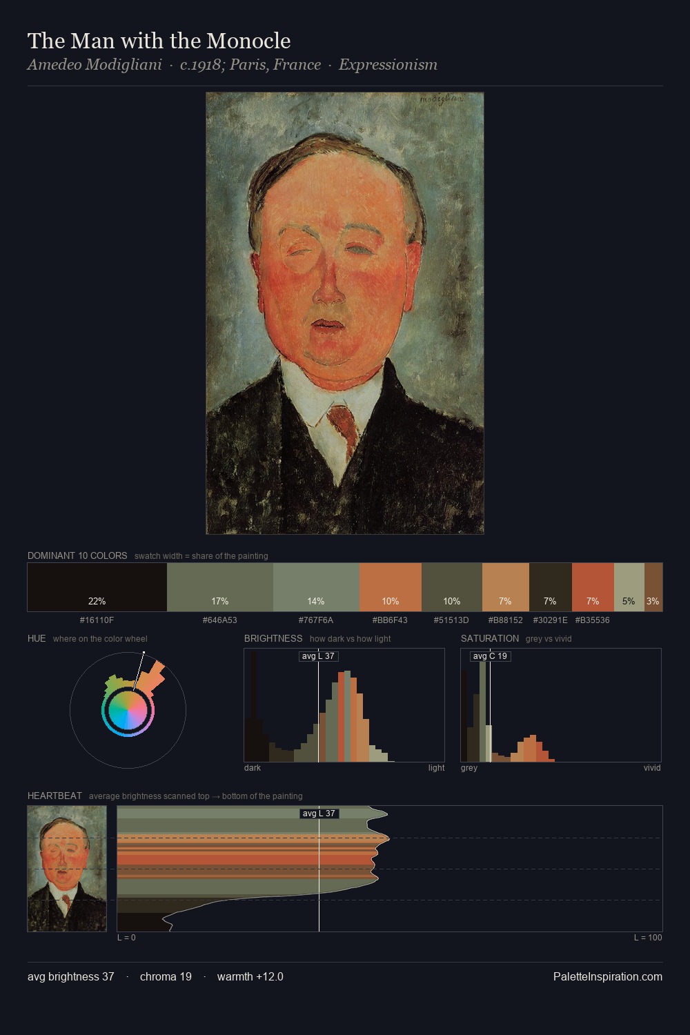690x1035 pixels.
Task: Click hex code #B88152
Action: coord(506,620)
